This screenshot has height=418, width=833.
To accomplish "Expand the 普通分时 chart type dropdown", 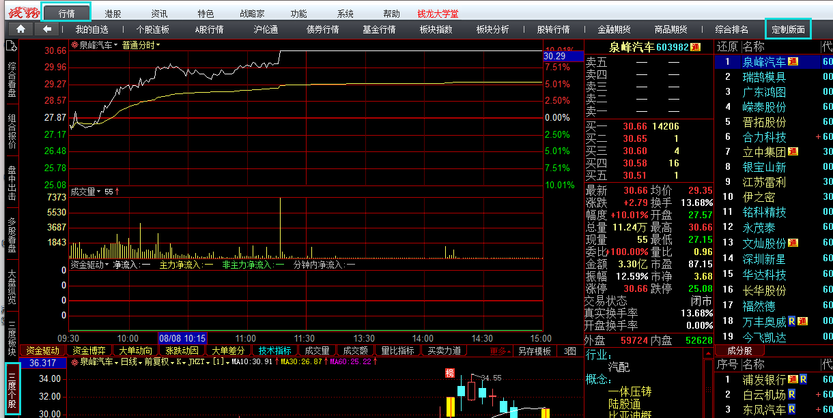I will point(158,46).
